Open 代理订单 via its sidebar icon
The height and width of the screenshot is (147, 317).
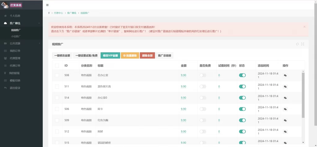[6, 66]
